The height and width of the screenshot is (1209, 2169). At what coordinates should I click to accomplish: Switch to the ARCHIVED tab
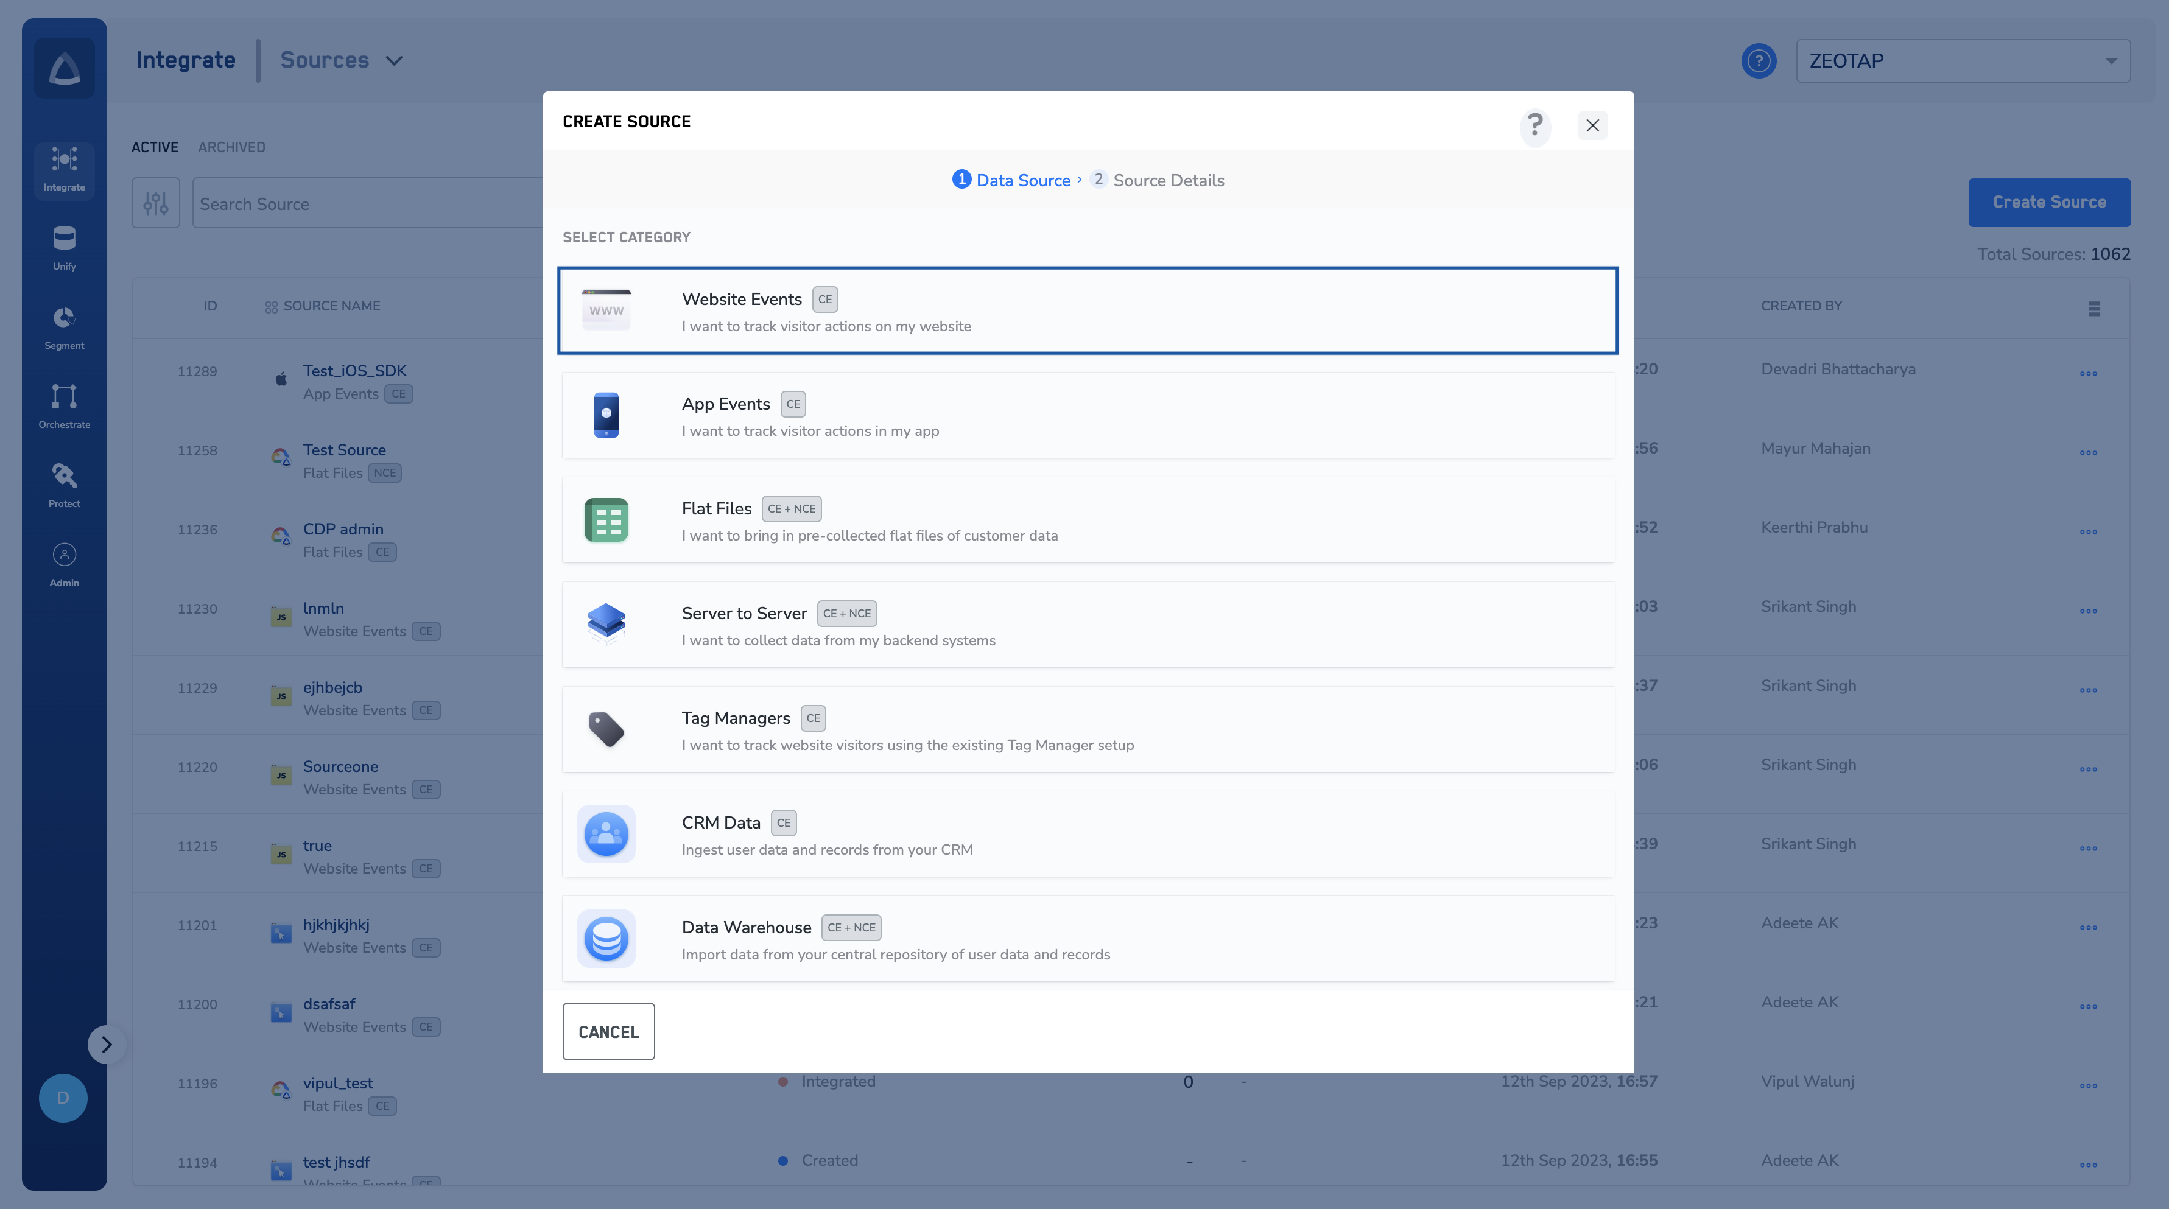[x=231, y=147]
